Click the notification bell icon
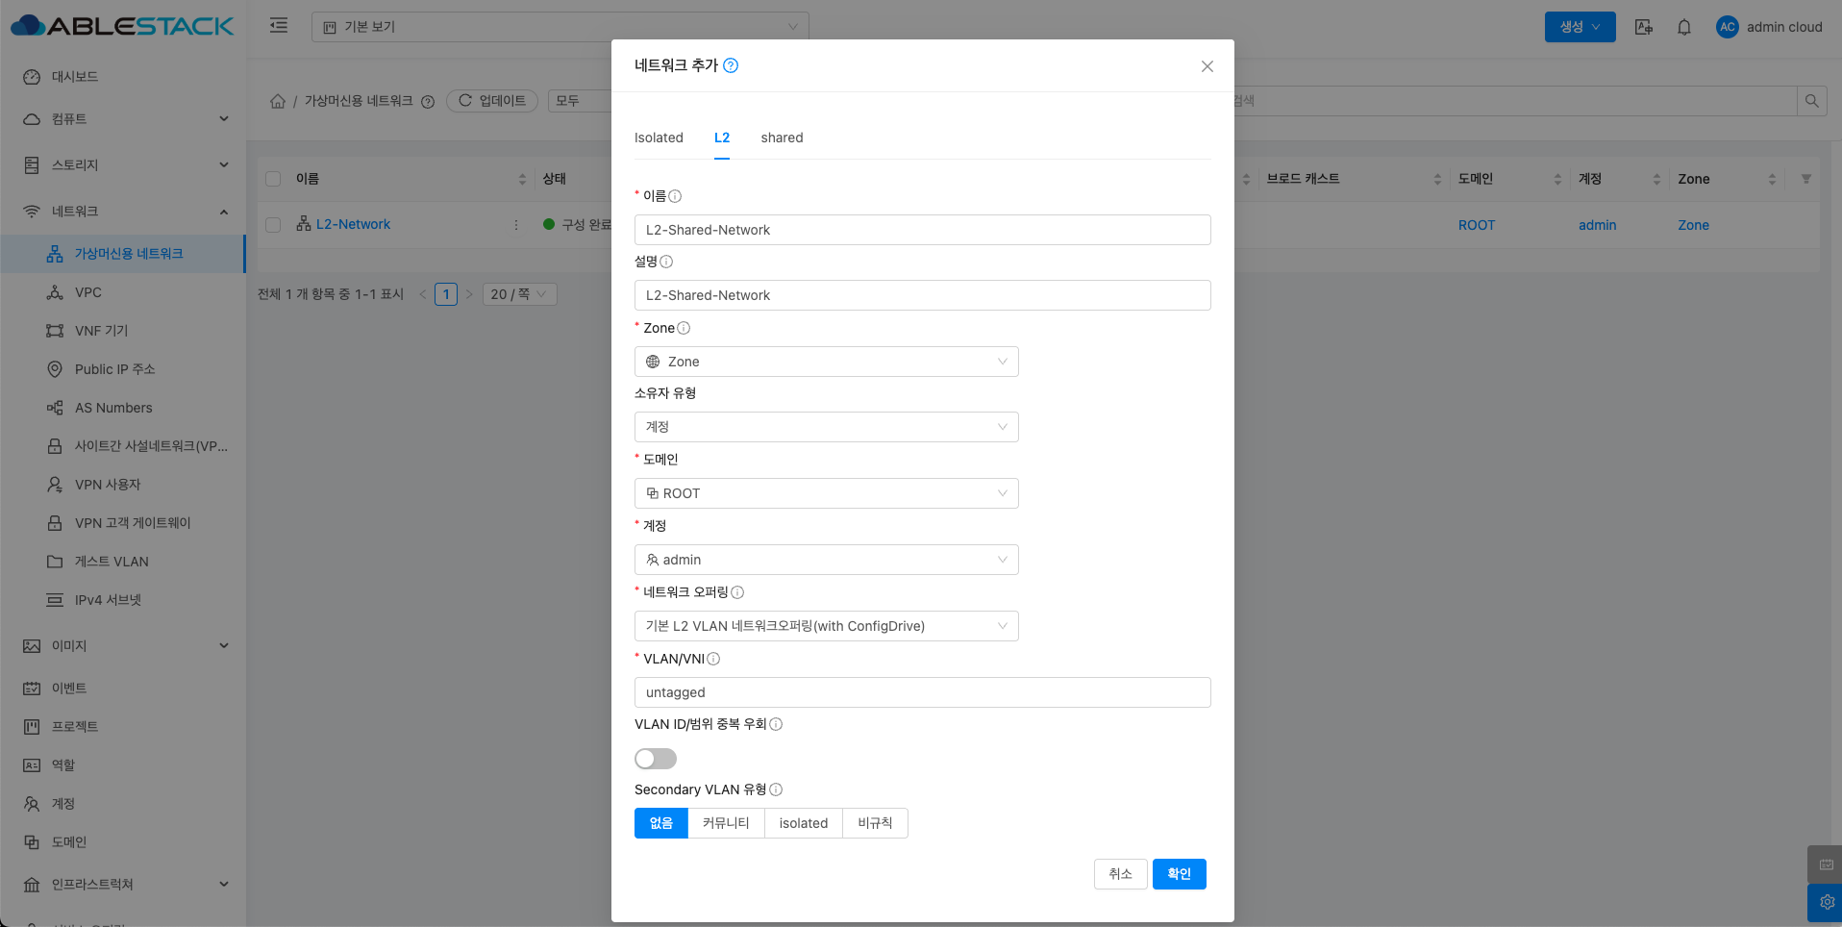1842x927 pixels. [x=1683, y=27]
